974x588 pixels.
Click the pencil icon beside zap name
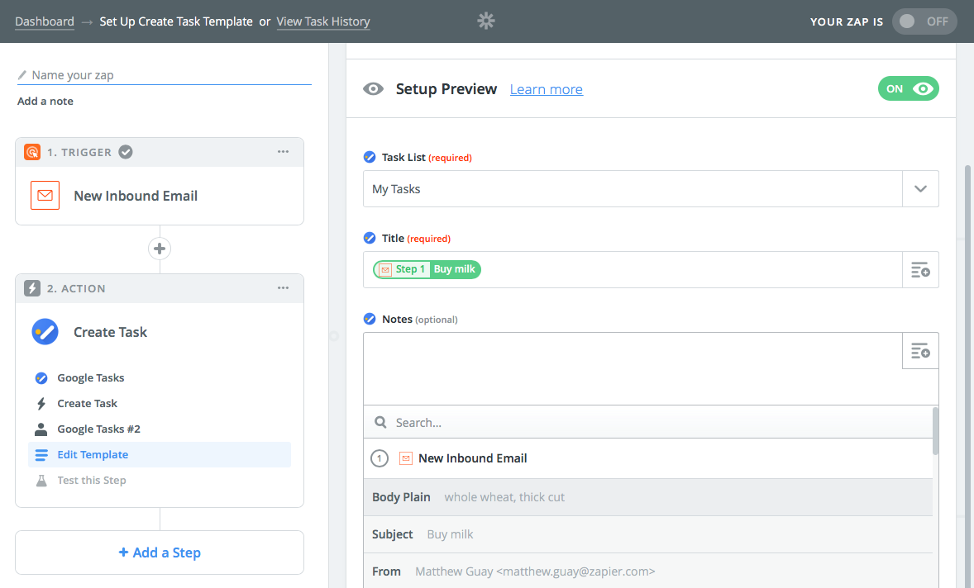[x=22, y=75]
